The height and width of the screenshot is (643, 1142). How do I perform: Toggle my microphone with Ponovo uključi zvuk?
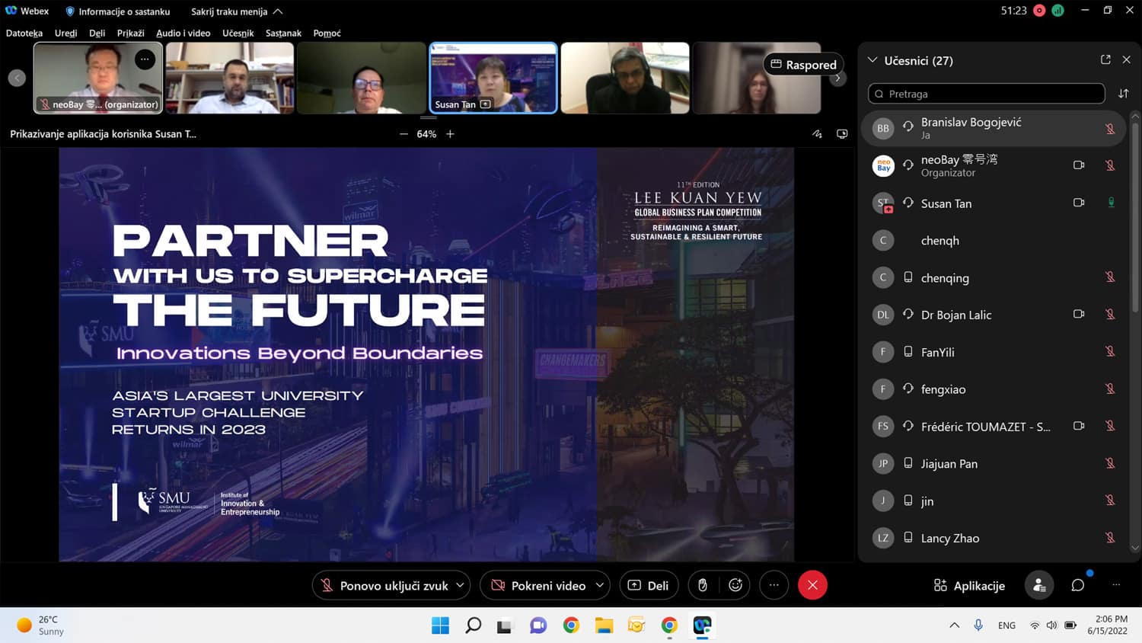[x=384, y=585]
